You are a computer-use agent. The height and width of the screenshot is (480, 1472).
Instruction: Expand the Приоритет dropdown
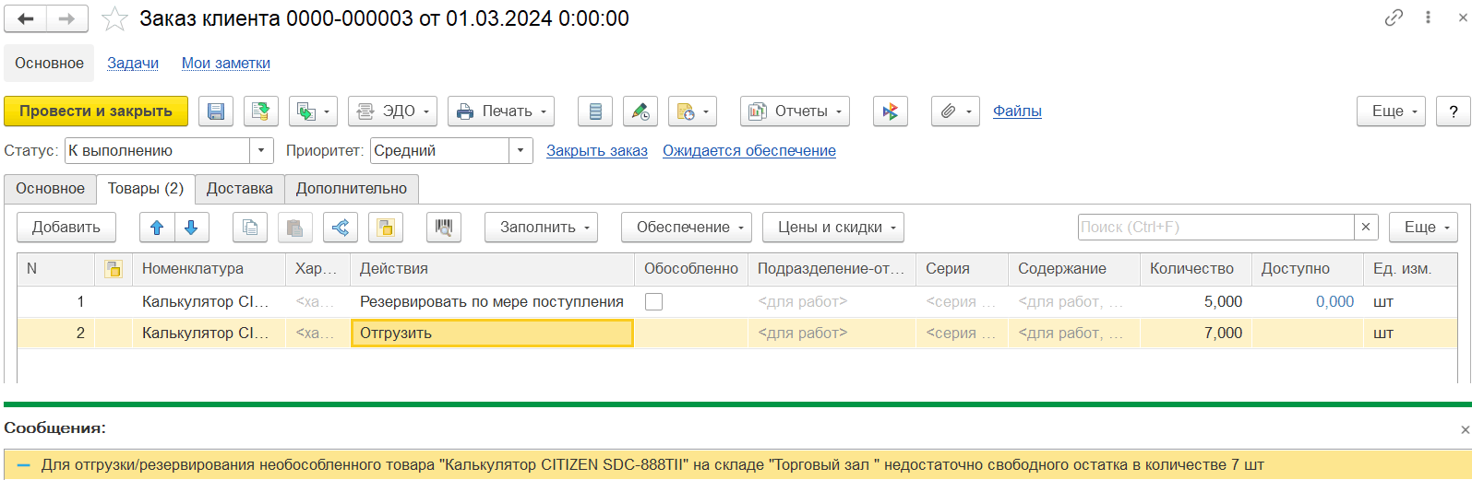pos(521,151)
